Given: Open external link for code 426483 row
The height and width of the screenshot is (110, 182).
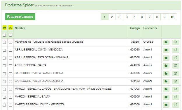Looking at the screenshot, I should [176, 82].
